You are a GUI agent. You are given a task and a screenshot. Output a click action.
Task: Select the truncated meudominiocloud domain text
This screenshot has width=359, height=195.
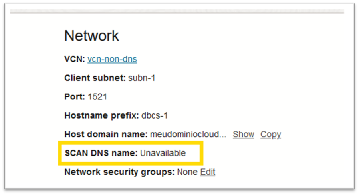[188, 135]
